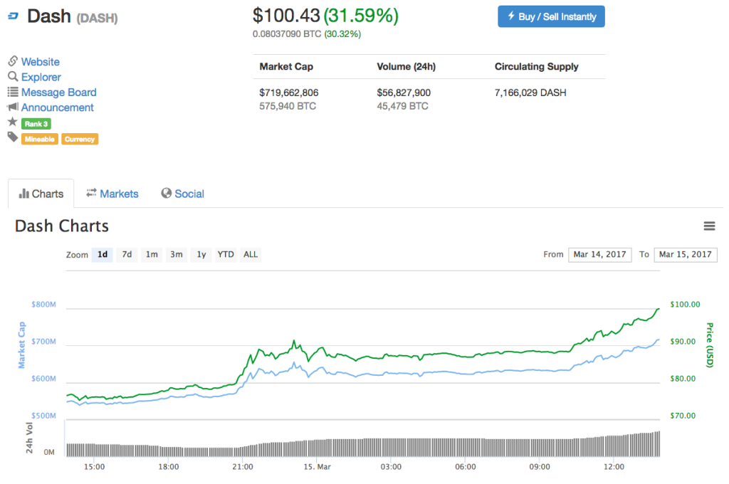729x484 pixels.
Task: Click the list icon by Message Board
Action: click(x=13, y=92)
